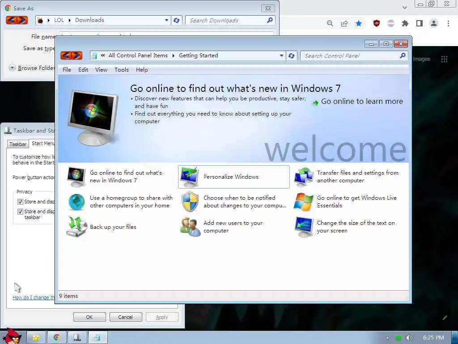Open the Tools menu
Viewport: 458px width, 344px height.
point(122,69)
